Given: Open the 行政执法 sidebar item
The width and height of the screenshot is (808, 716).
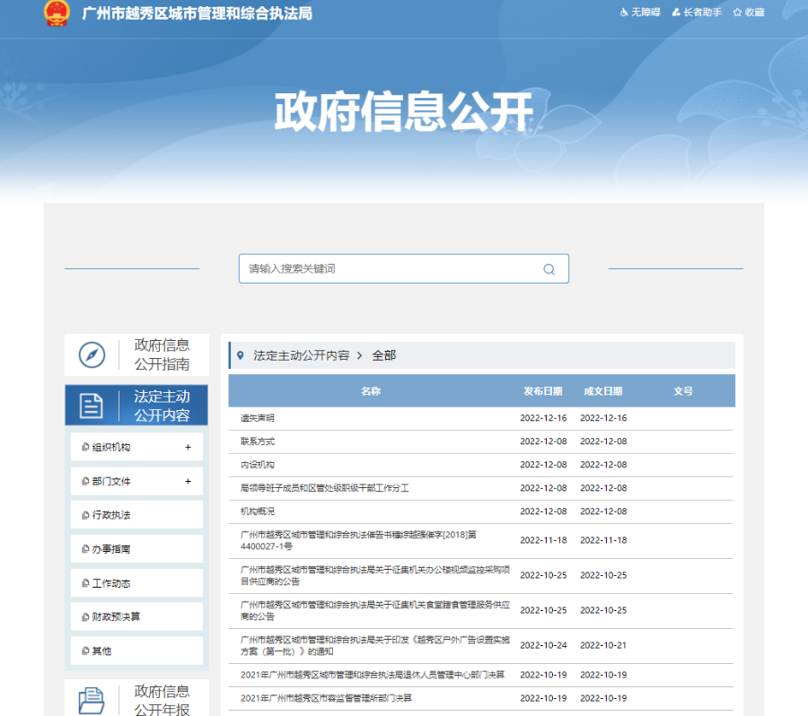Looking at the screenshot, I should pos(111,515).
